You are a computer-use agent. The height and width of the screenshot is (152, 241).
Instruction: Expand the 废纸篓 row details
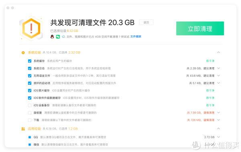tap(219, 113)
